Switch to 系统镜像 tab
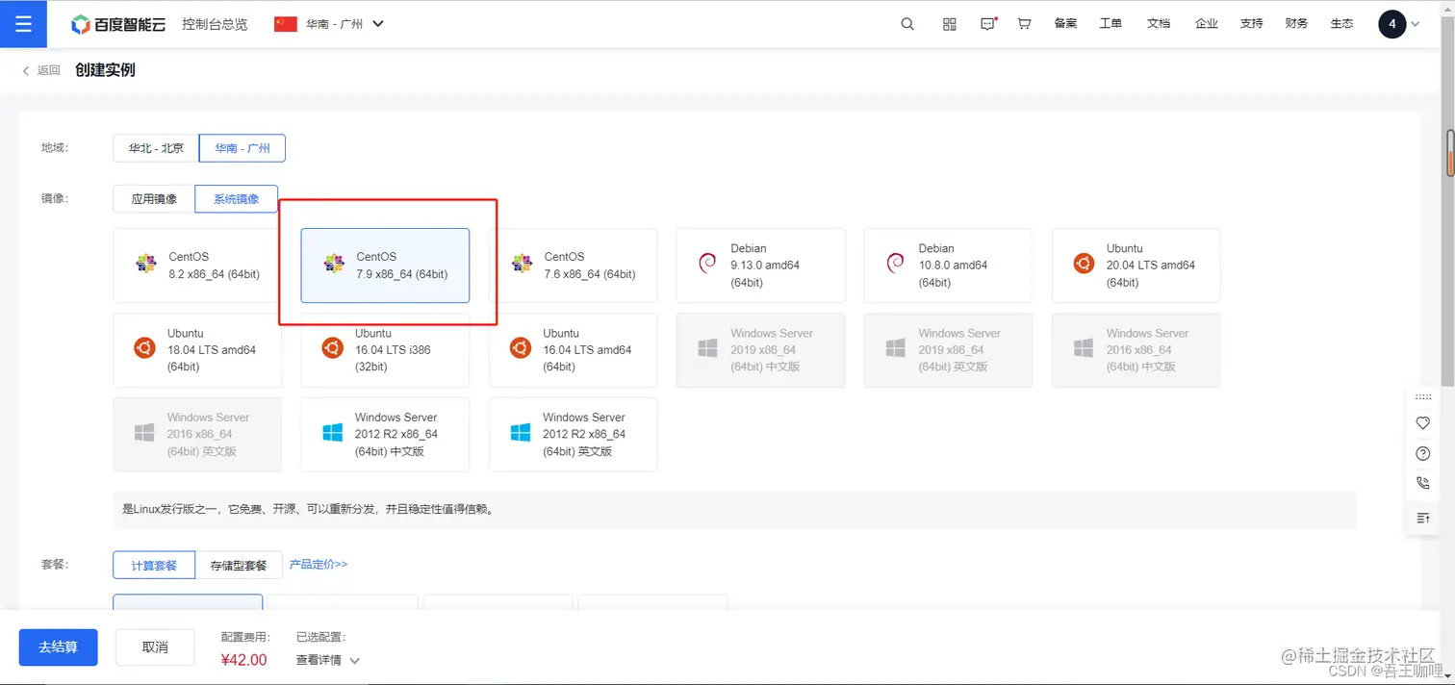 236,199
